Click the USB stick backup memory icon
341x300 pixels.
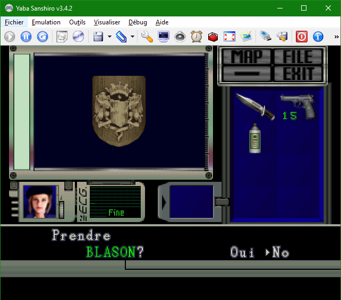coord(266,36)
